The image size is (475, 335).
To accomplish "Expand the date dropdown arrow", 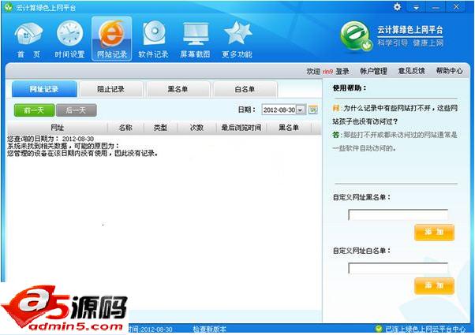I will [x=301, y=110].
